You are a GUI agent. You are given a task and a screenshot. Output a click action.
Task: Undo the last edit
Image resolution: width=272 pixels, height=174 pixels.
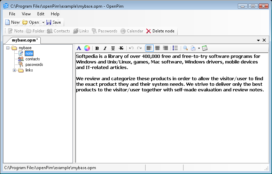coord(131,48)
